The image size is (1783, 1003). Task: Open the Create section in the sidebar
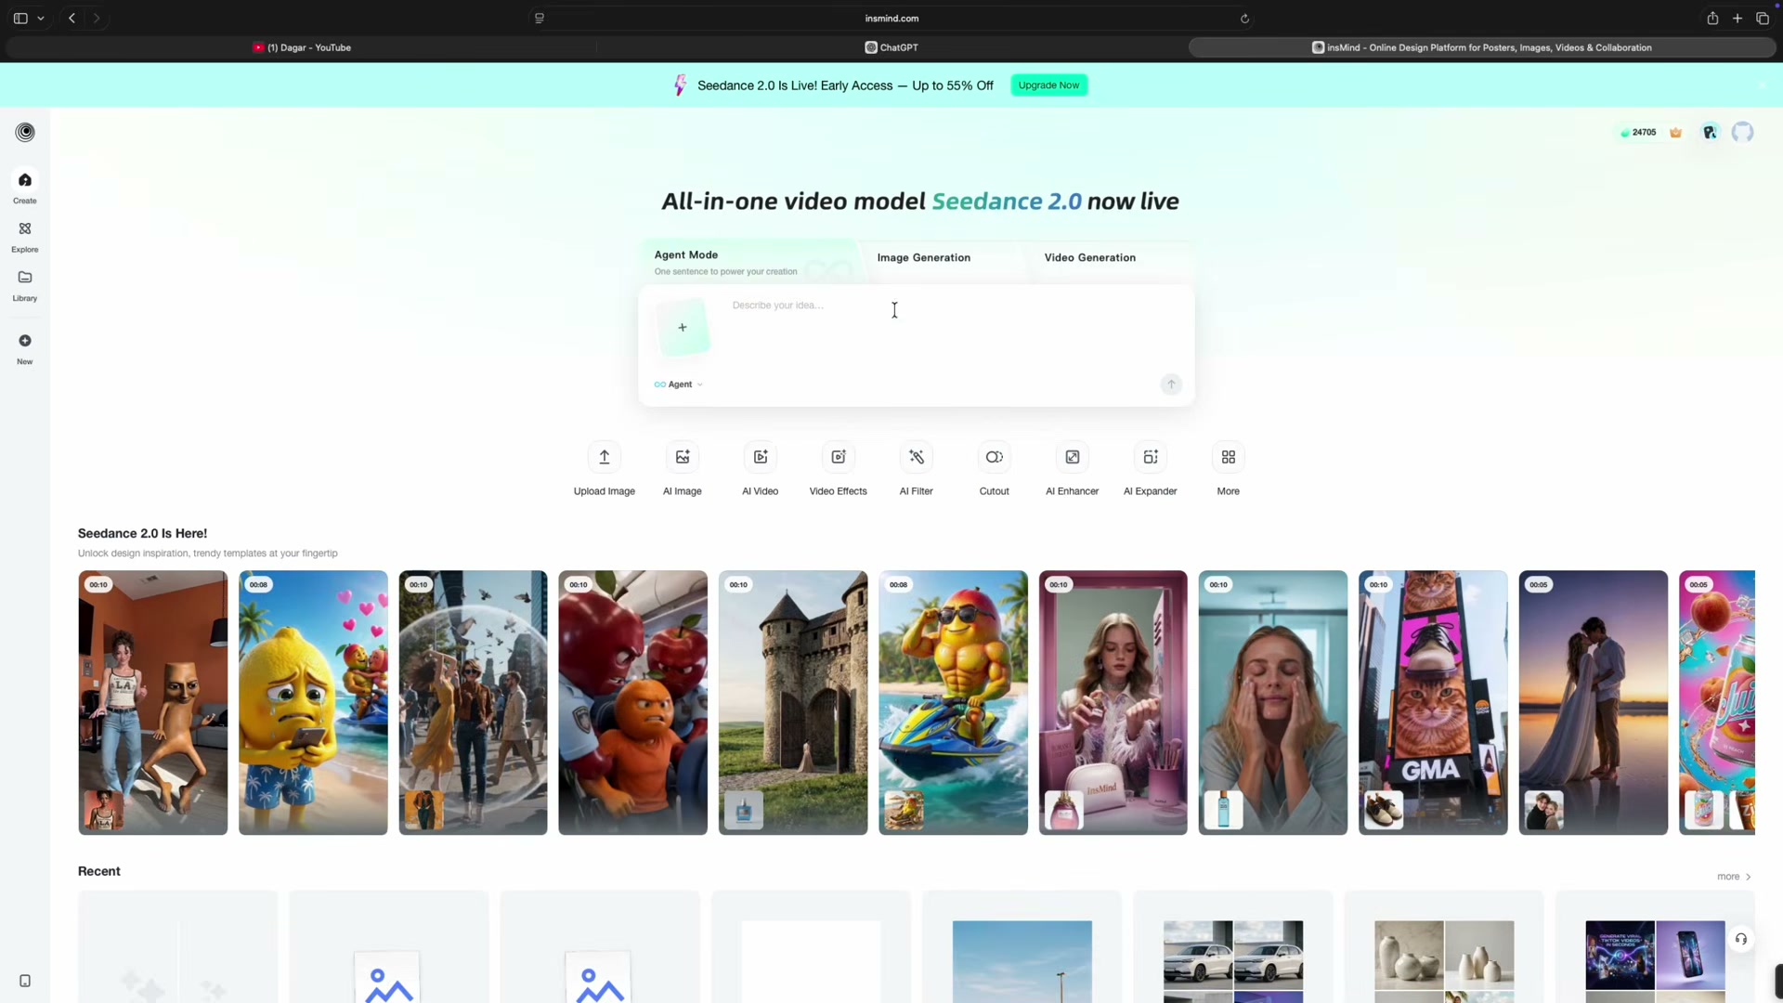(x=25, y=187)
